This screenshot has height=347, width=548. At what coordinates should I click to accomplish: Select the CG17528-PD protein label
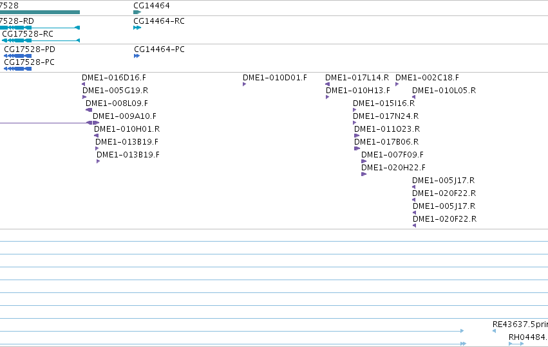pos(30,49)
